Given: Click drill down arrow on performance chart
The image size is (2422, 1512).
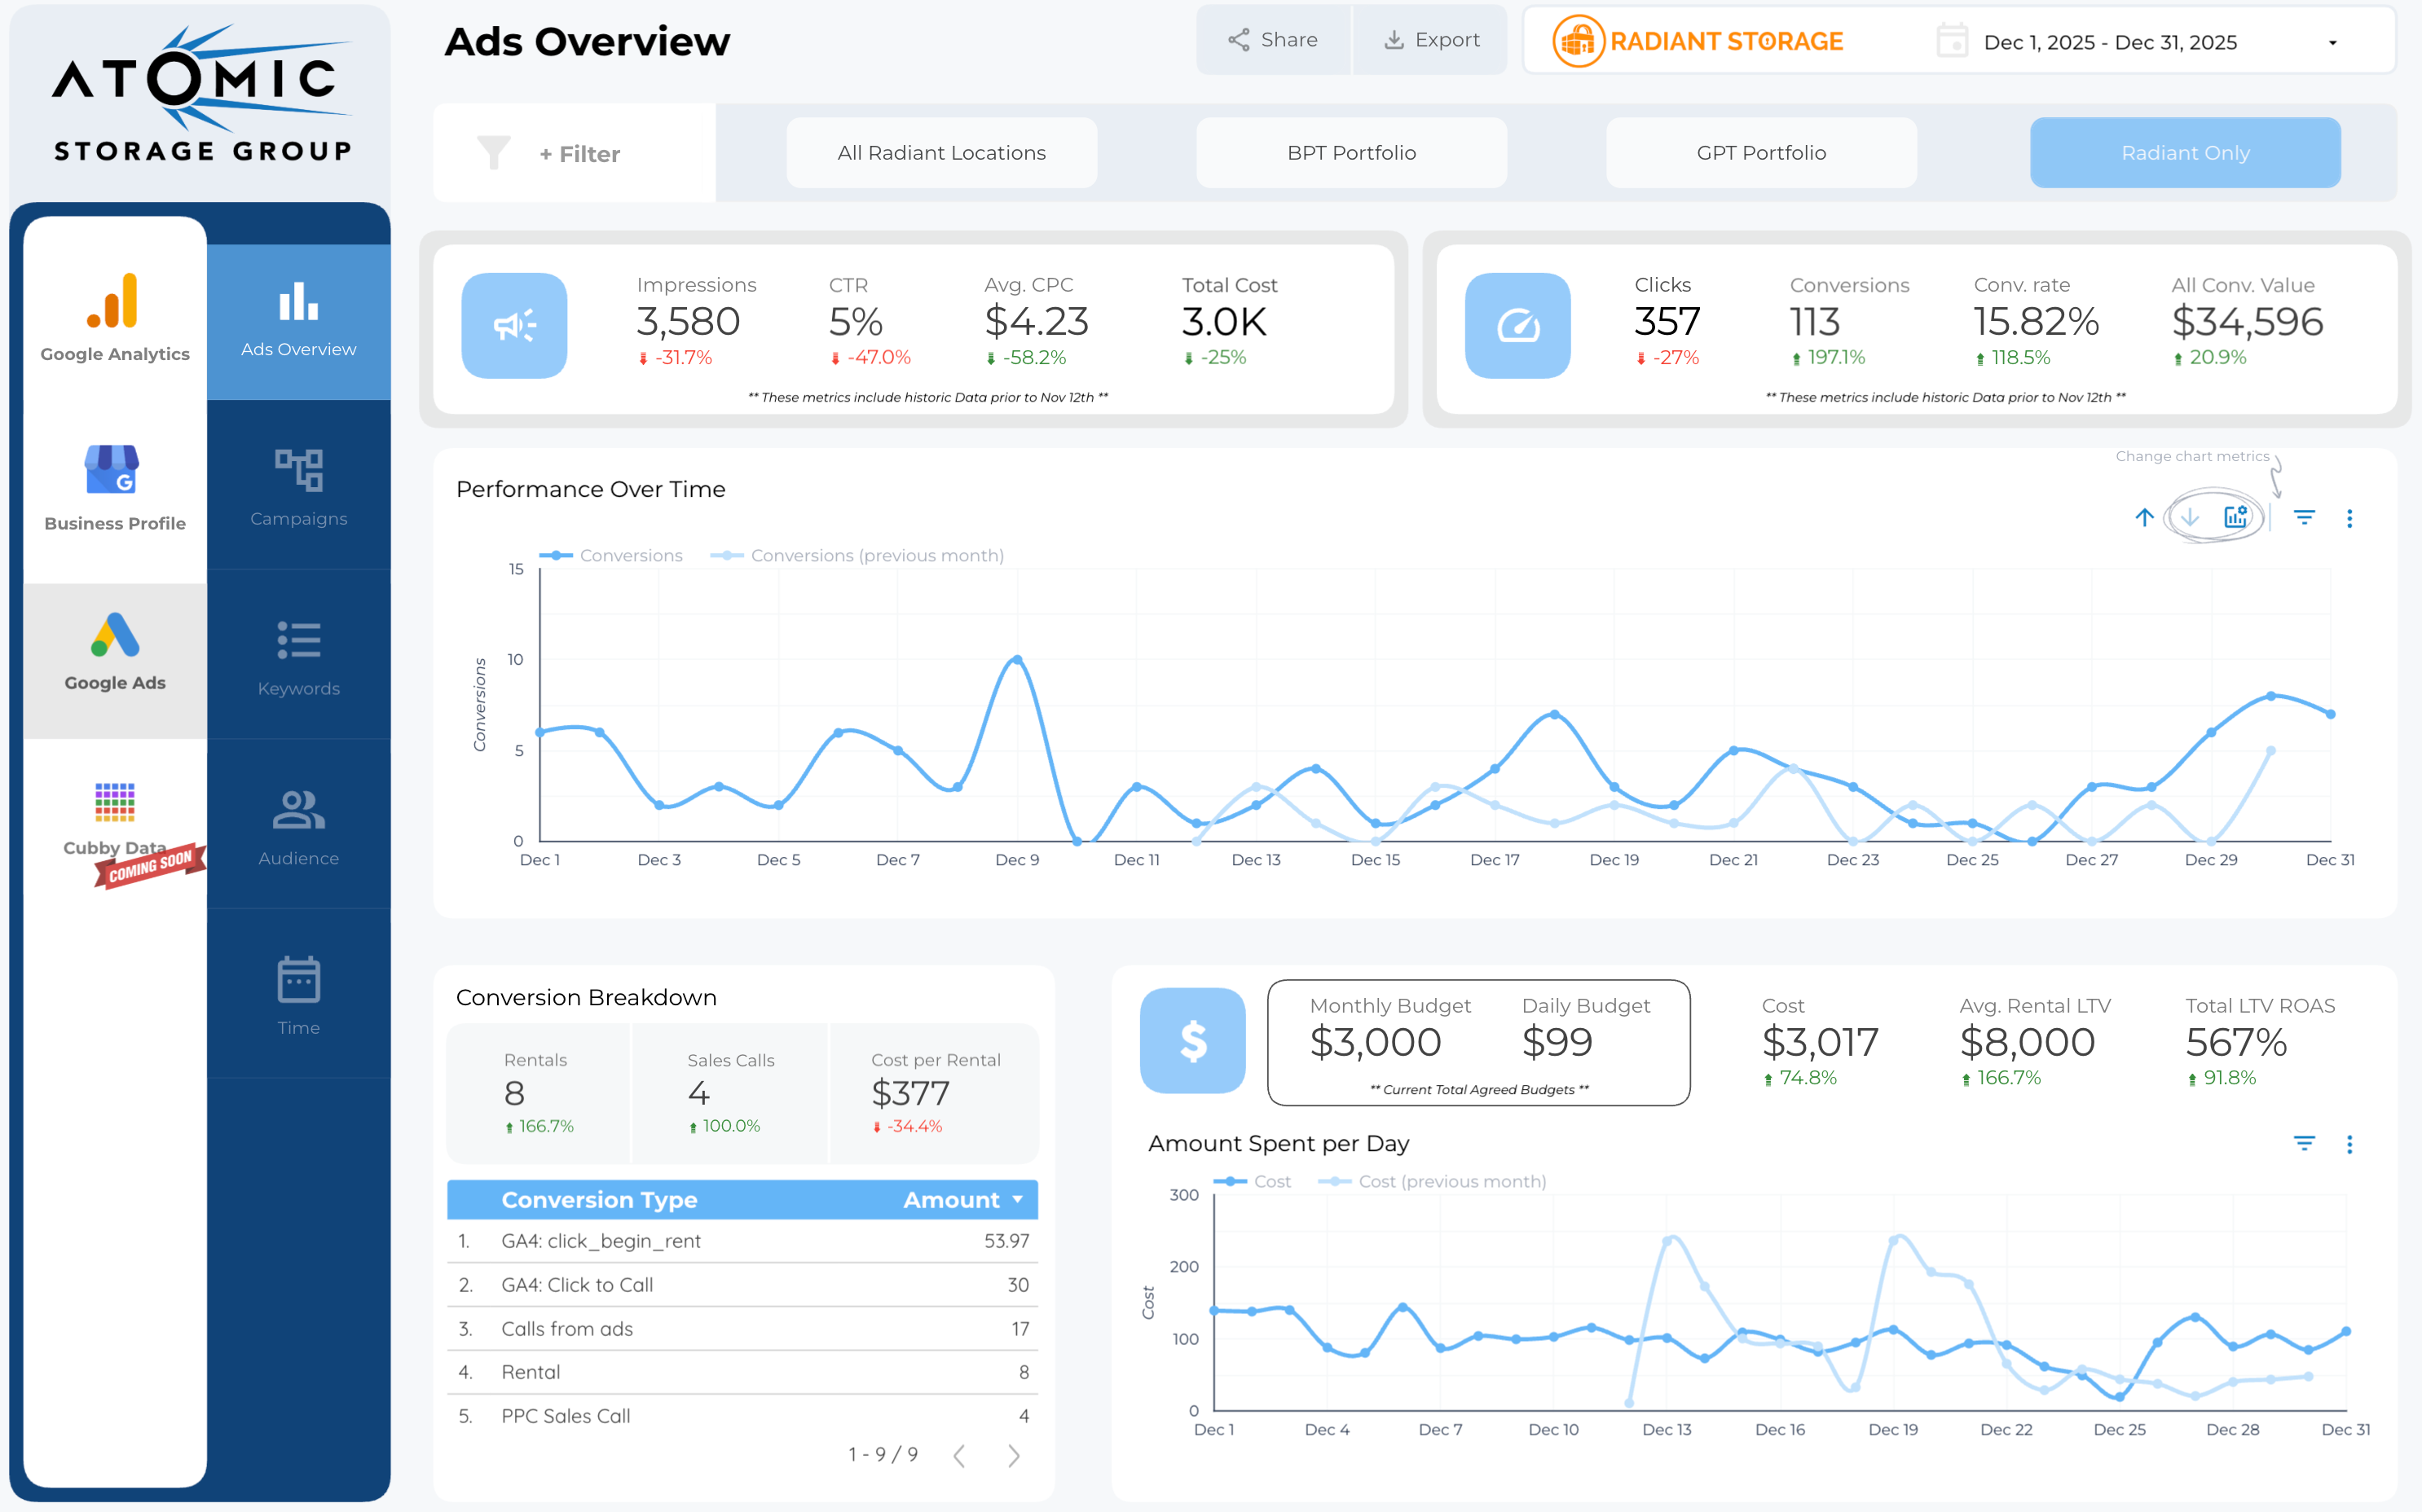Looking at the screenshot, I should coord(2190,517).
